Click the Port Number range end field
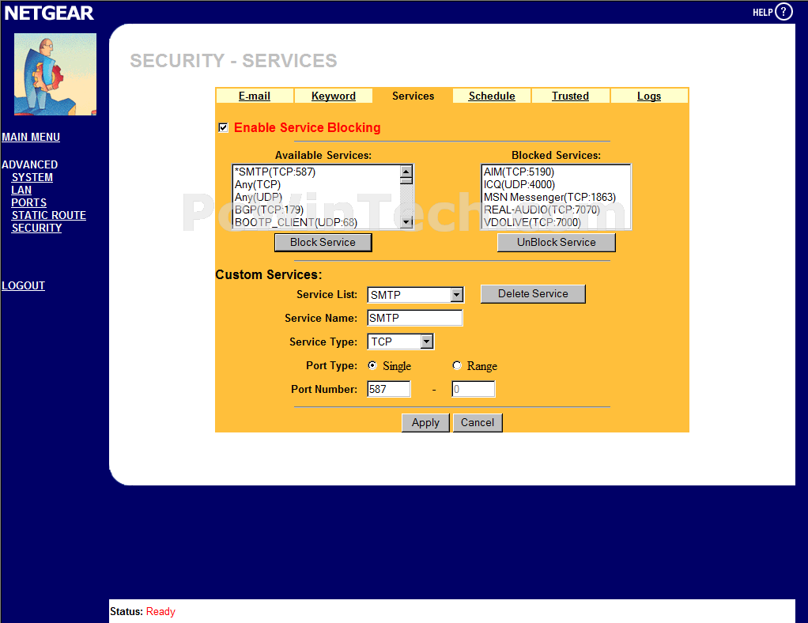Viewport: 808px width, 623px height. (473, 389)
